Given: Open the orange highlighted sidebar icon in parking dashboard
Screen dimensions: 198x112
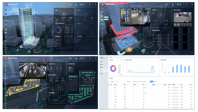Looking at the screenshot, I should (5, 76).
